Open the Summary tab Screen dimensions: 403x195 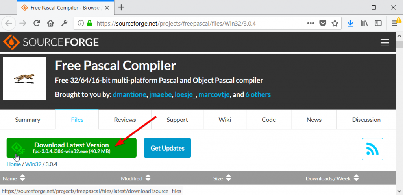[x=28, y=120]
